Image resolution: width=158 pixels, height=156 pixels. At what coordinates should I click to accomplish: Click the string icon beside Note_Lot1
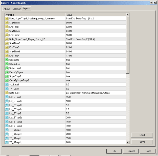coord(7,93)
